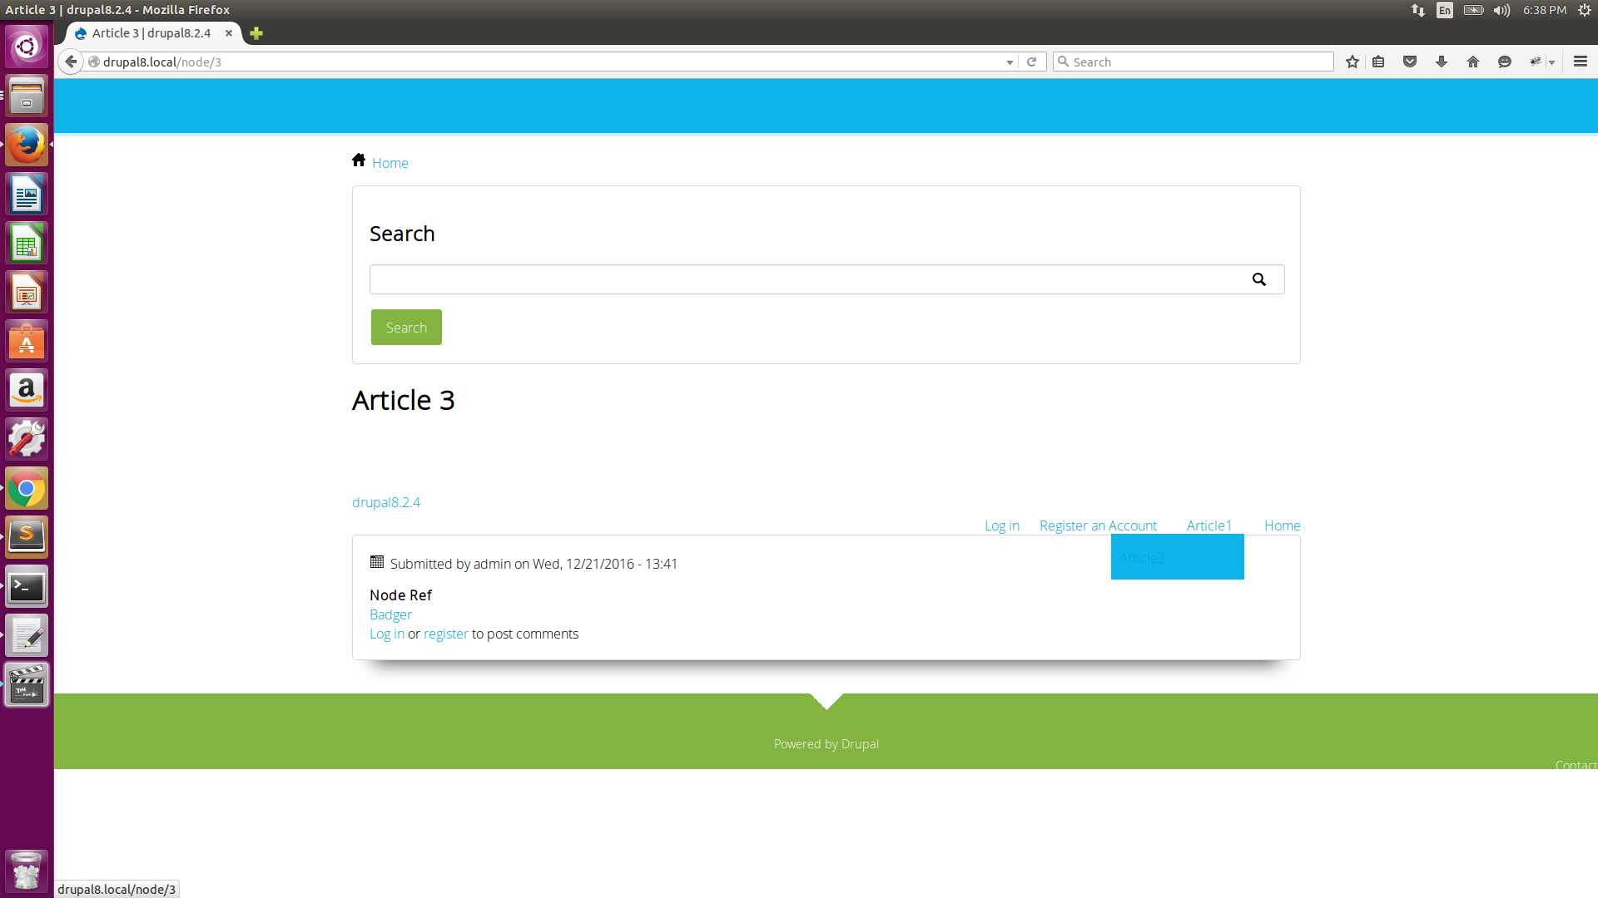Screen dimensions: 1598x898
Task: Open the downloads arrow icon
Action: [1442, 62]
